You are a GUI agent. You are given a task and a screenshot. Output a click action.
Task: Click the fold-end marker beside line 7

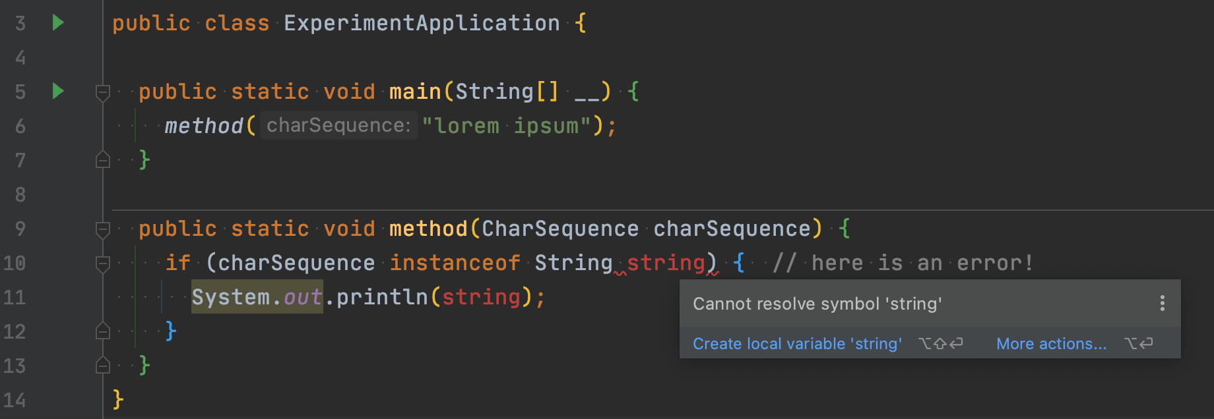tap(103, 160)
